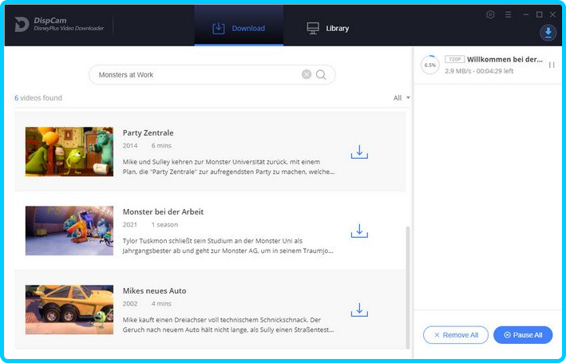Click the Tylor Tuskmon description text
The width and height of the screenshot is (566, 363).
[228, 246]
